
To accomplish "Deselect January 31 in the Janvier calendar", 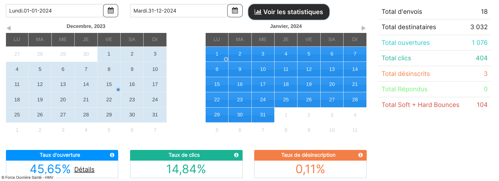I will [x=263, y=115].
